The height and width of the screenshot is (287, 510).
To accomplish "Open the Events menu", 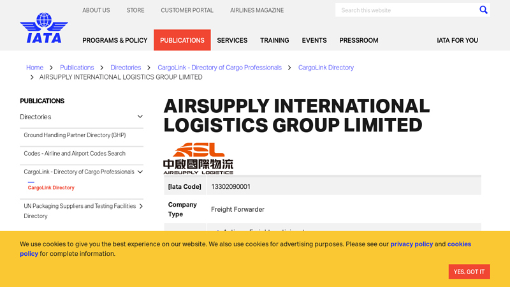I will pos(314,40).
